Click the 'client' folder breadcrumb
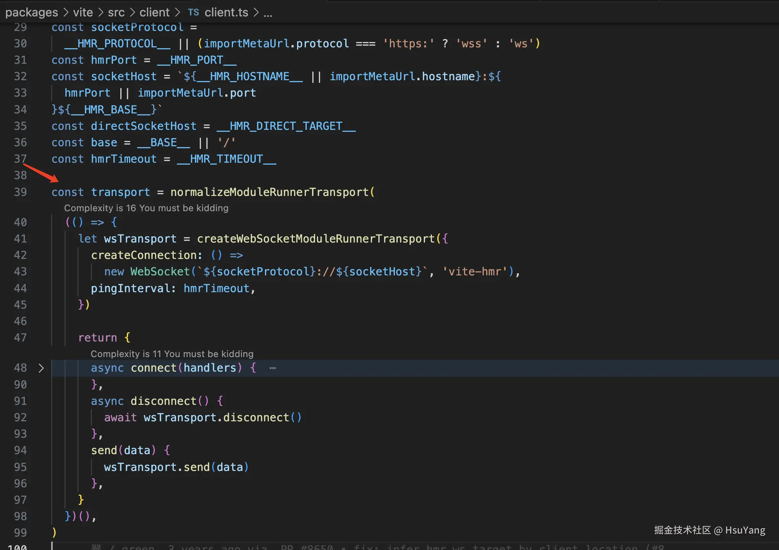779x550 pixels. click(x=154, y=12)
